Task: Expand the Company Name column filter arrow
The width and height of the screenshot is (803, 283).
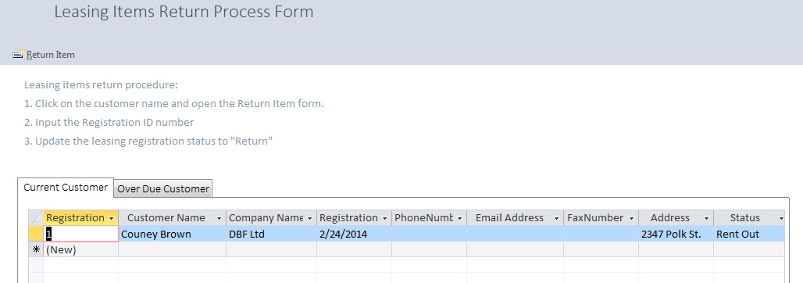Action: [310, 218]
